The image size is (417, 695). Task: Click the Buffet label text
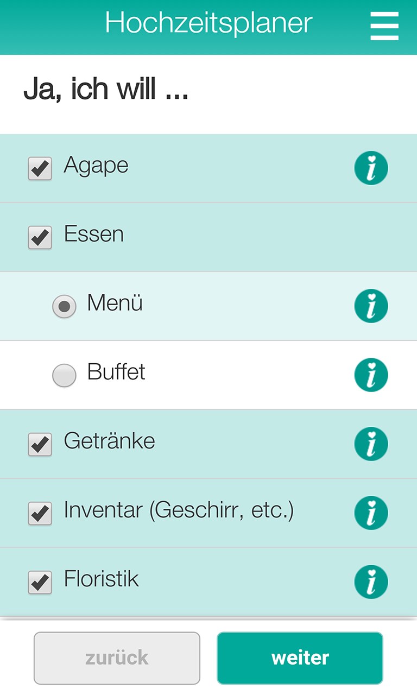click(x=116, y=372)
